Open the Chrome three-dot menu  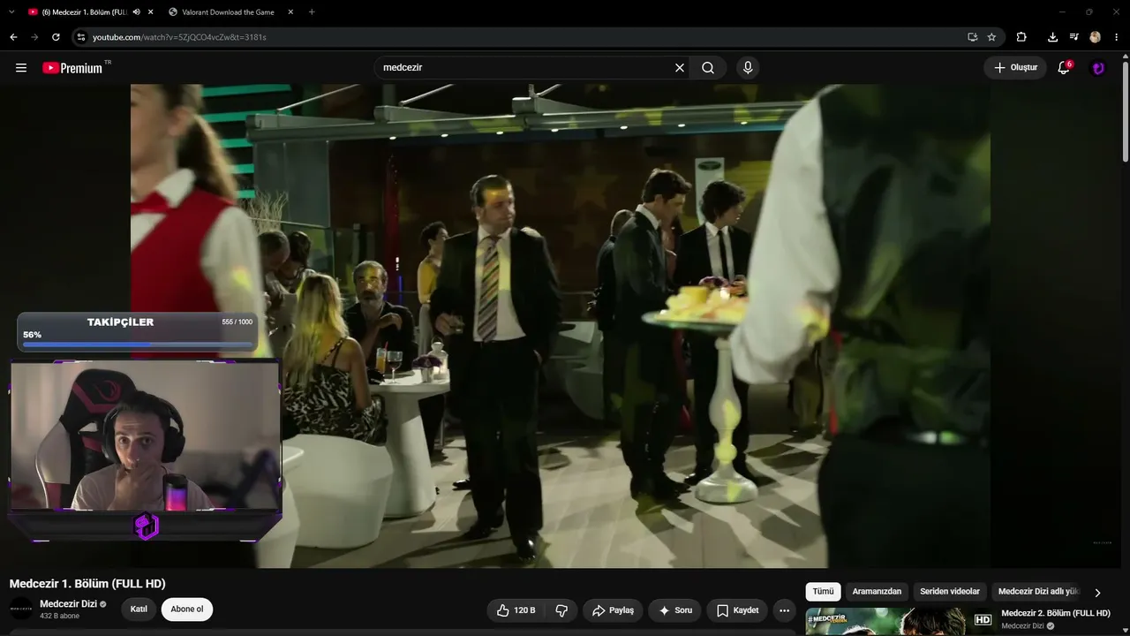point(1117,37)
